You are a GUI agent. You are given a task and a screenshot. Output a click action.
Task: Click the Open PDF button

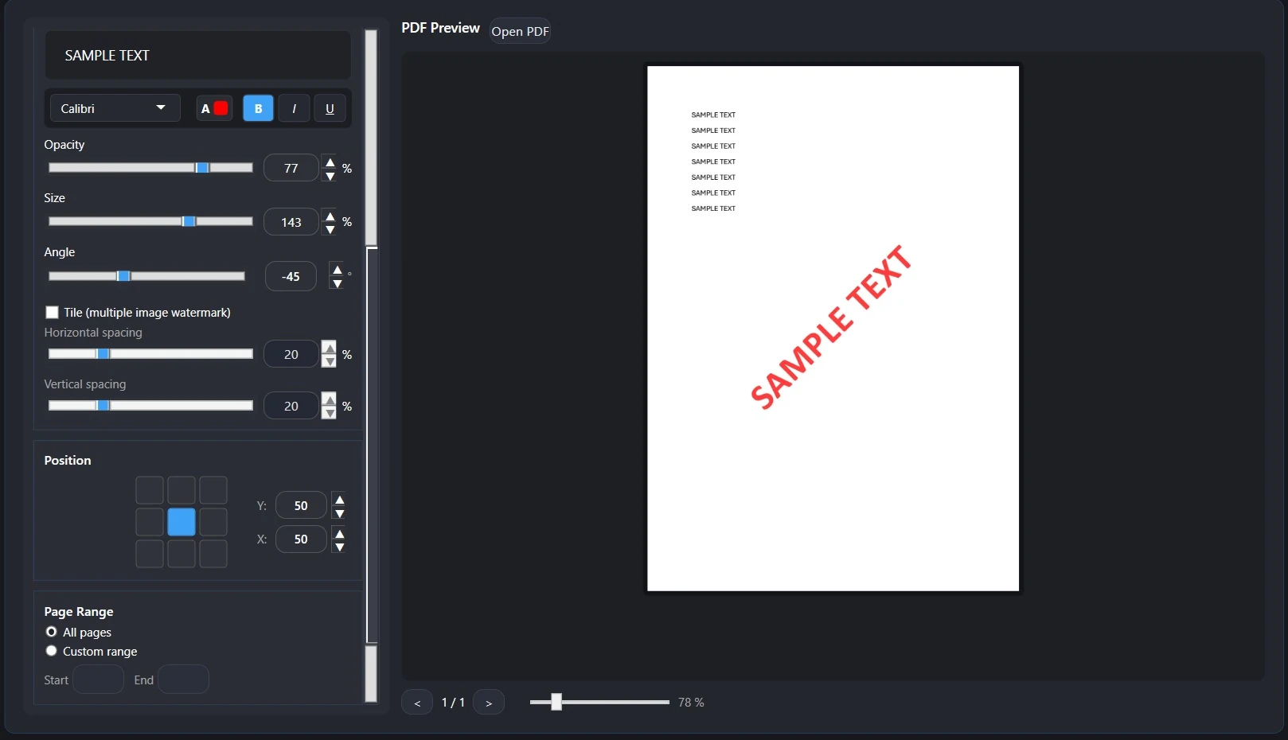point(520,31)
